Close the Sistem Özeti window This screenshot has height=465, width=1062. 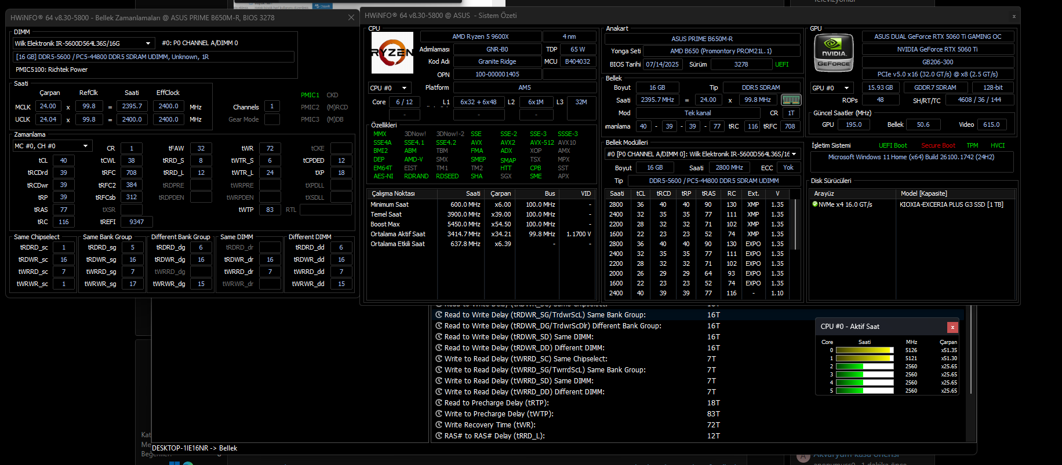tap(1014, 16)
